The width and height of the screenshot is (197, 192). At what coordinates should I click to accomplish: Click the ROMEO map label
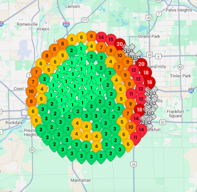[43, 29]
